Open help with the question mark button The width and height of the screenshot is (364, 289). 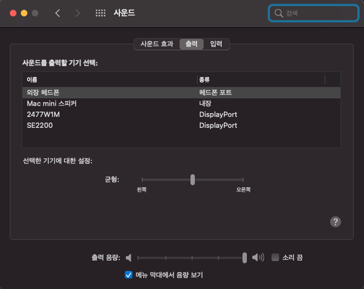(x=336, y=222)
